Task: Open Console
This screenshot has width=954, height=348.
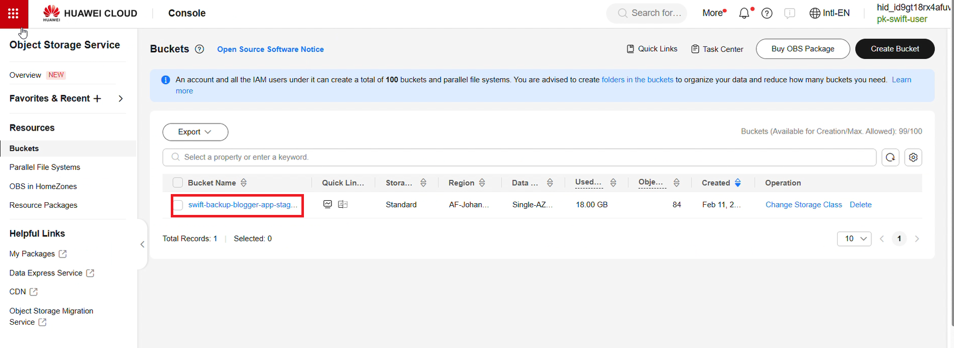Action: click(187, 13)
